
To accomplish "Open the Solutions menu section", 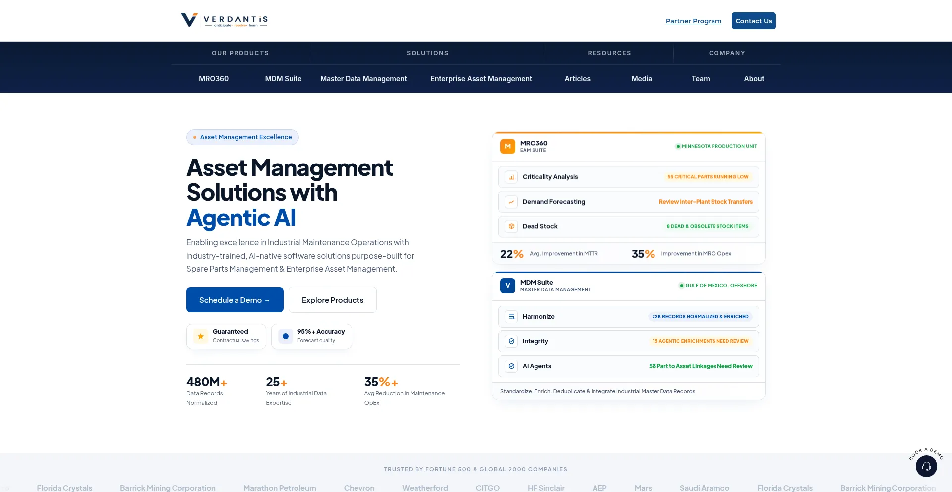I will point(427,53).
